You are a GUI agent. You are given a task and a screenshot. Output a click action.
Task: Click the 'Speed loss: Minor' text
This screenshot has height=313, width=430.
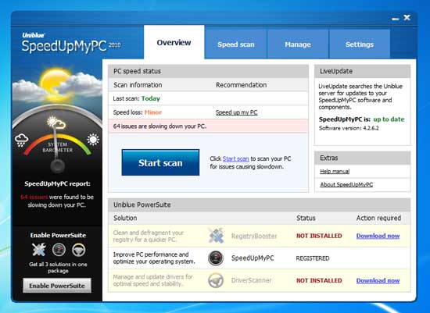tap(138, 112)
